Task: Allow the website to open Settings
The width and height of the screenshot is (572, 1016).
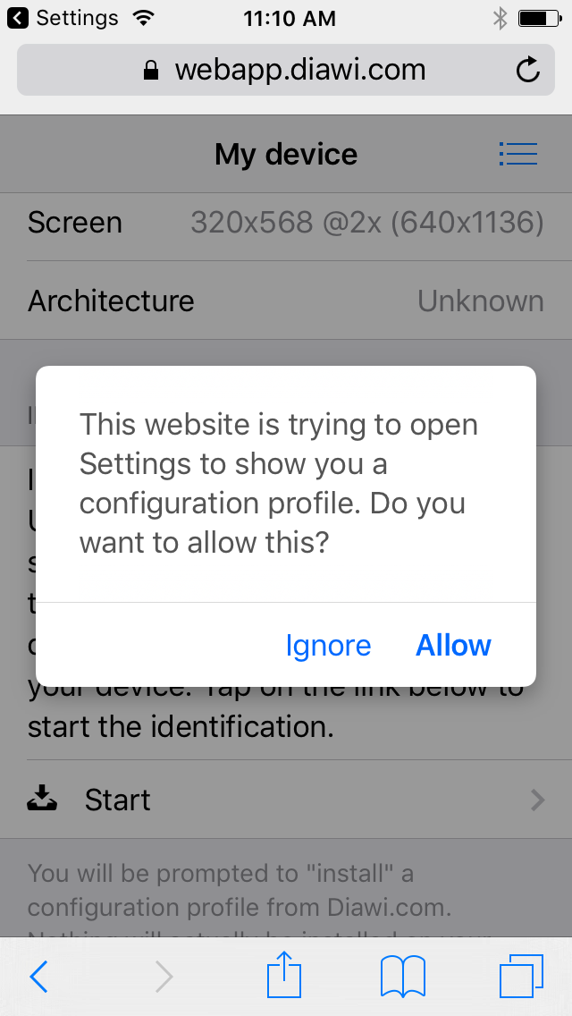Action: (453, 645)
